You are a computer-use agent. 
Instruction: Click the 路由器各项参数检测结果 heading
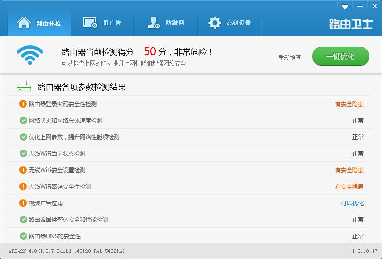(x=82, y=87)
